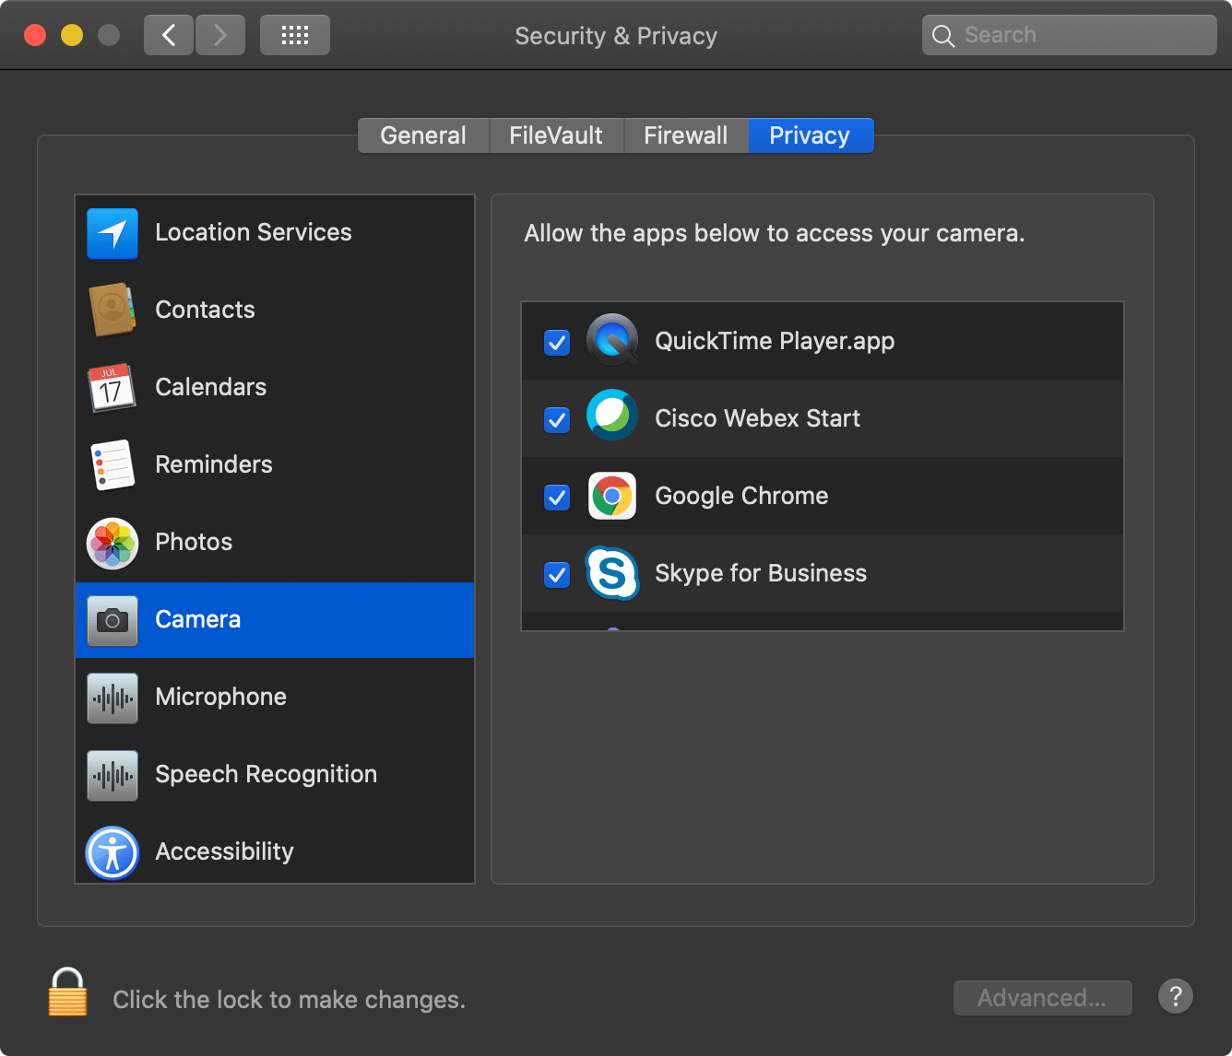This screenshot has width=1232, height=1056.
Task: Toggle Skype for Business camera checkbox
Action: pyautogui.click(x=557, y=575)
